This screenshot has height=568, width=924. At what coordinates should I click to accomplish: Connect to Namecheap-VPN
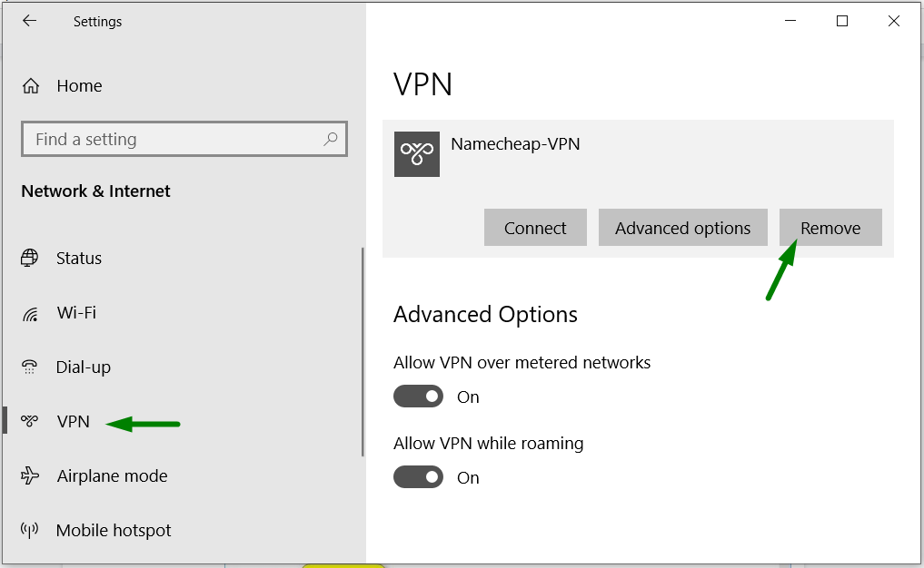click(x=535, y=227)
